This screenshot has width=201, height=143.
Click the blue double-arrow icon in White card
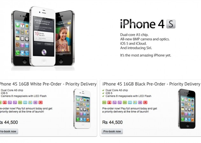pos(25,102)
